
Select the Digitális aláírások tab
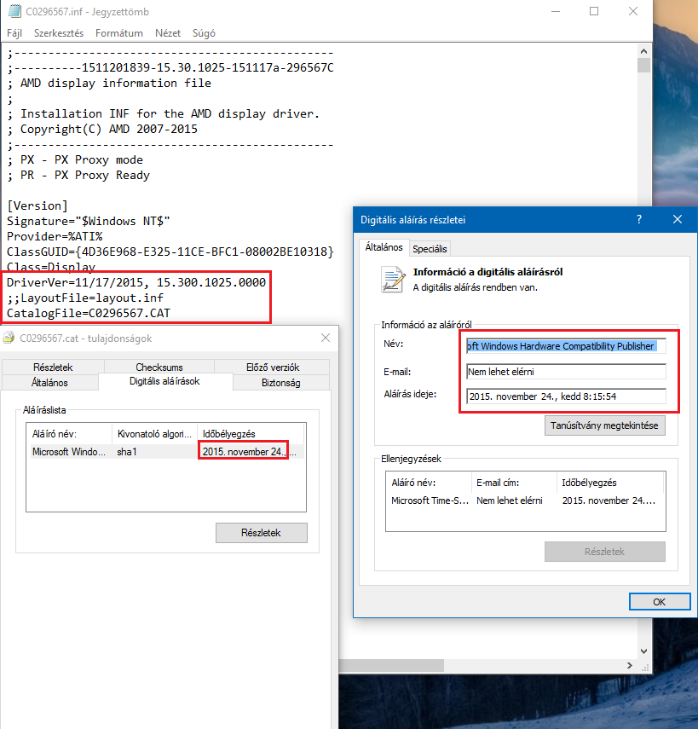click(x=164, y=381)
